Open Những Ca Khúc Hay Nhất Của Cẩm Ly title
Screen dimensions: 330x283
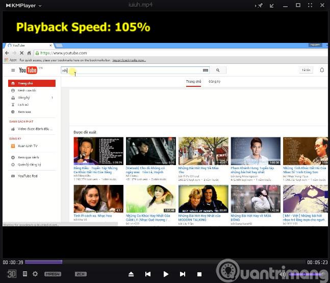click(x=148, y=218)
